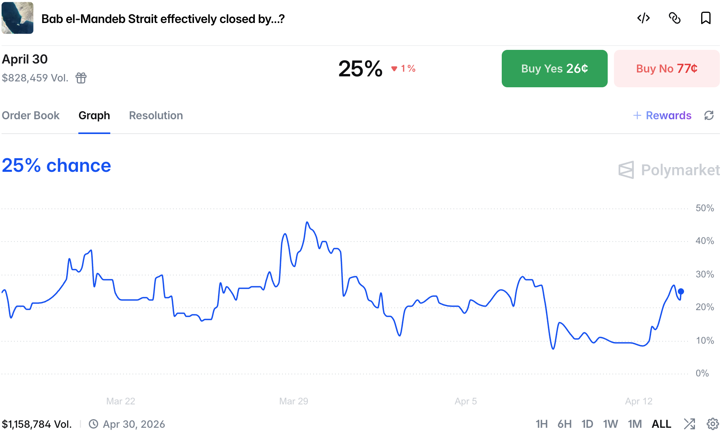The image size is (723, 434).
Task: Open the Rewards link
Action: pyautogui.click(x=662, y=115)
